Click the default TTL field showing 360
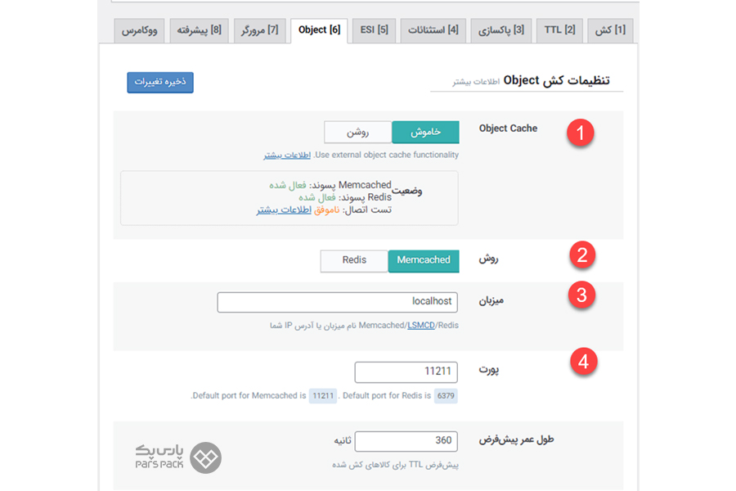The image size is (736, 491). coord(406,441)
